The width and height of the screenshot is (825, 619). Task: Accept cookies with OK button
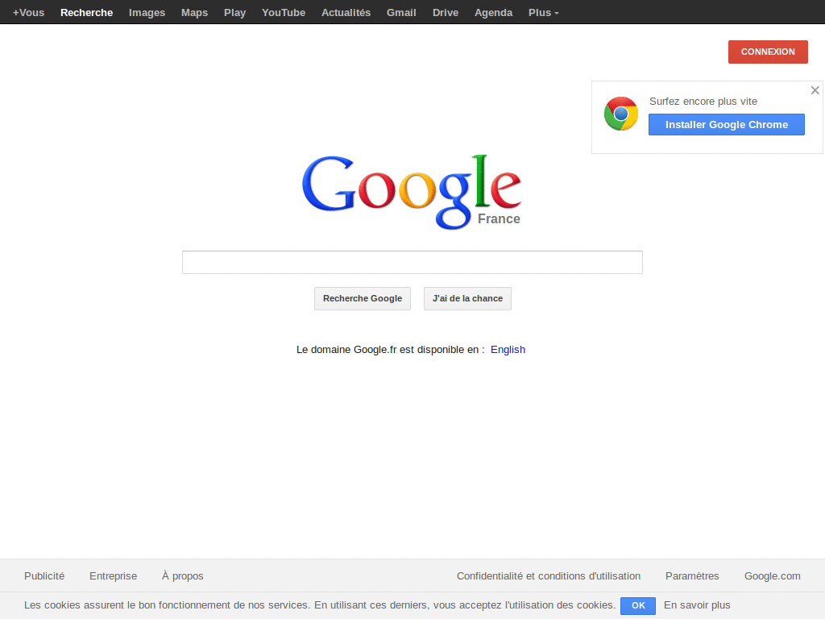(x=638, y=605)
